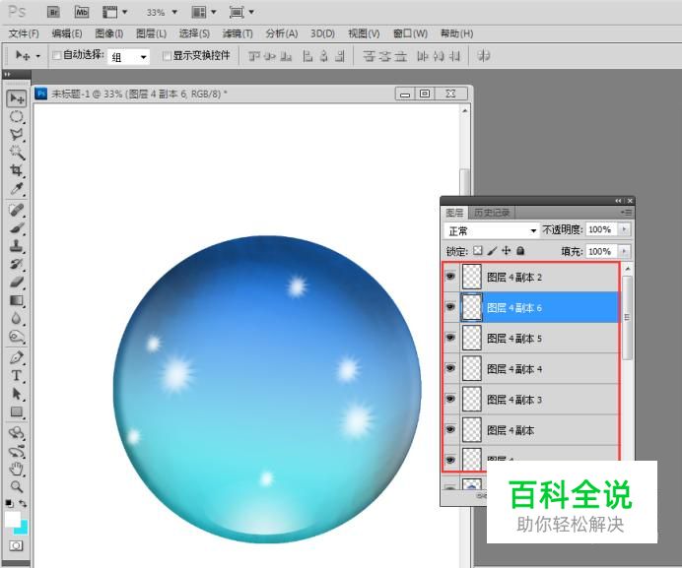Select the Zoom tool
The width and height of the screenshot is (682, 568).
pos(17,486)
